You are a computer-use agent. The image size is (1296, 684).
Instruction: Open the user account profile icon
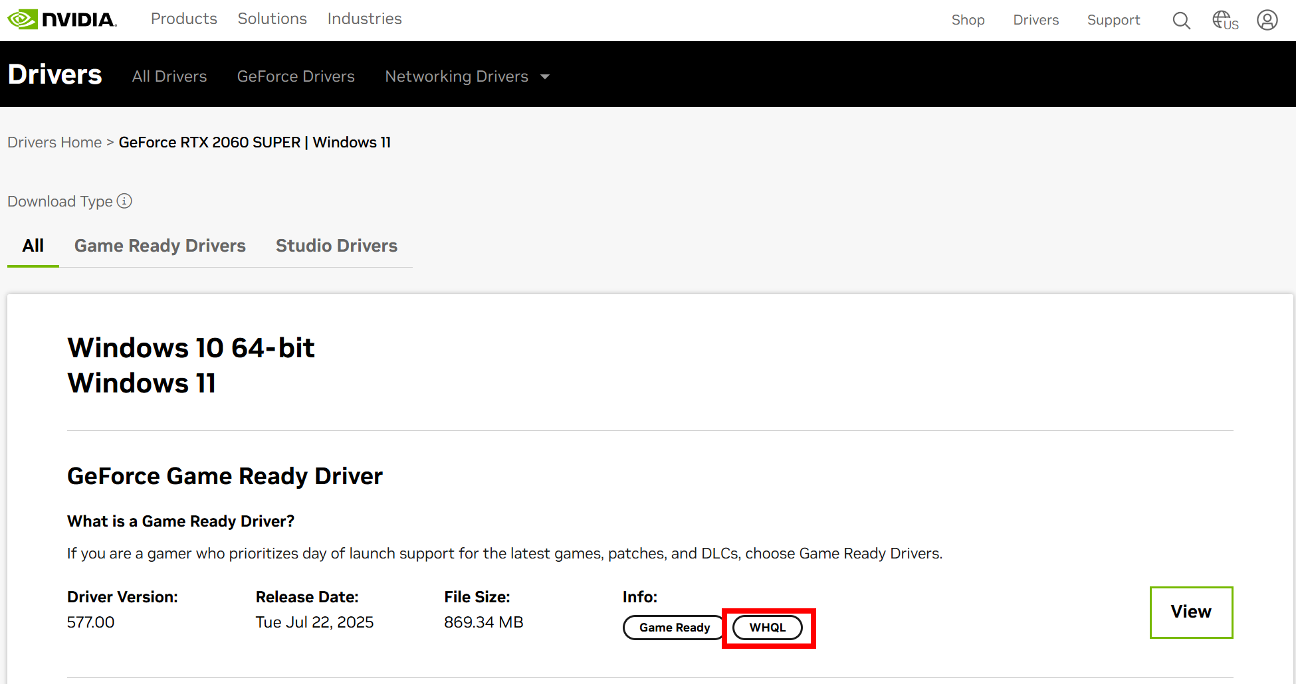(x=1267, y=21)
